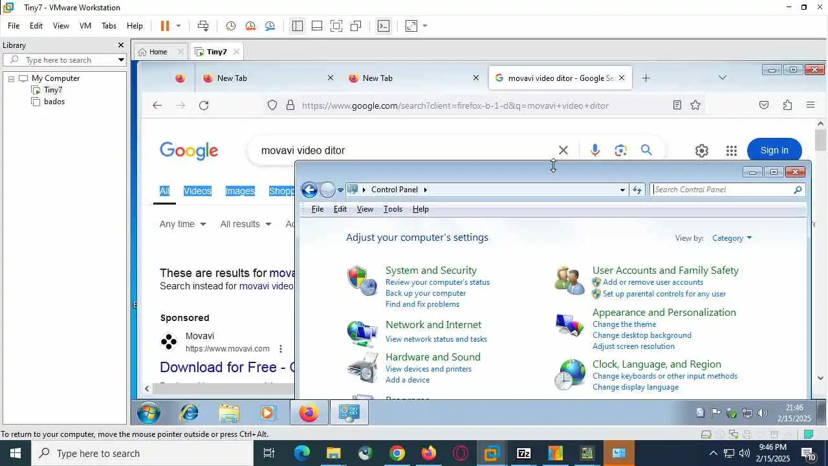Take a snapshot of the virtual machine

tap(230, 26)
